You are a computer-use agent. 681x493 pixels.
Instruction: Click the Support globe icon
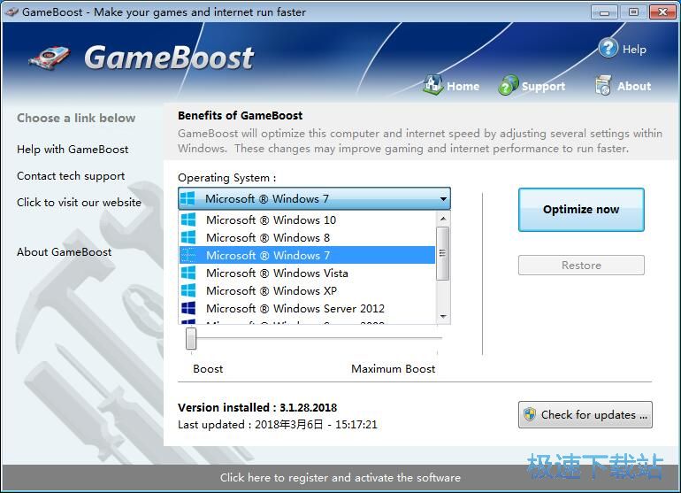coord(509,85)
